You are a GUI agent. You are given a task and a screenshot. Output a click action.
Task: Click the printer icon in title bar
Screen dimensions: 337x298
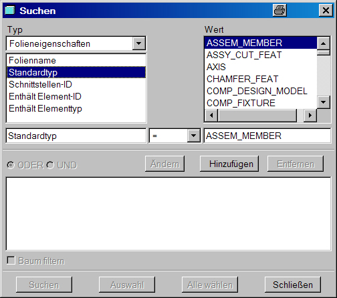pyautogui.click(x=279, y=10)
